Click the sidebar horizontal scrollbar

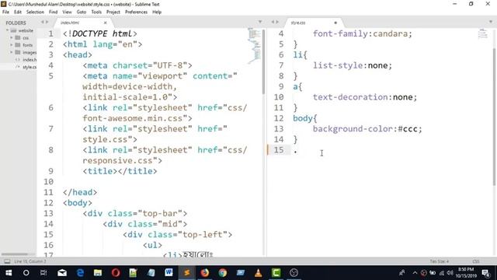15,254
